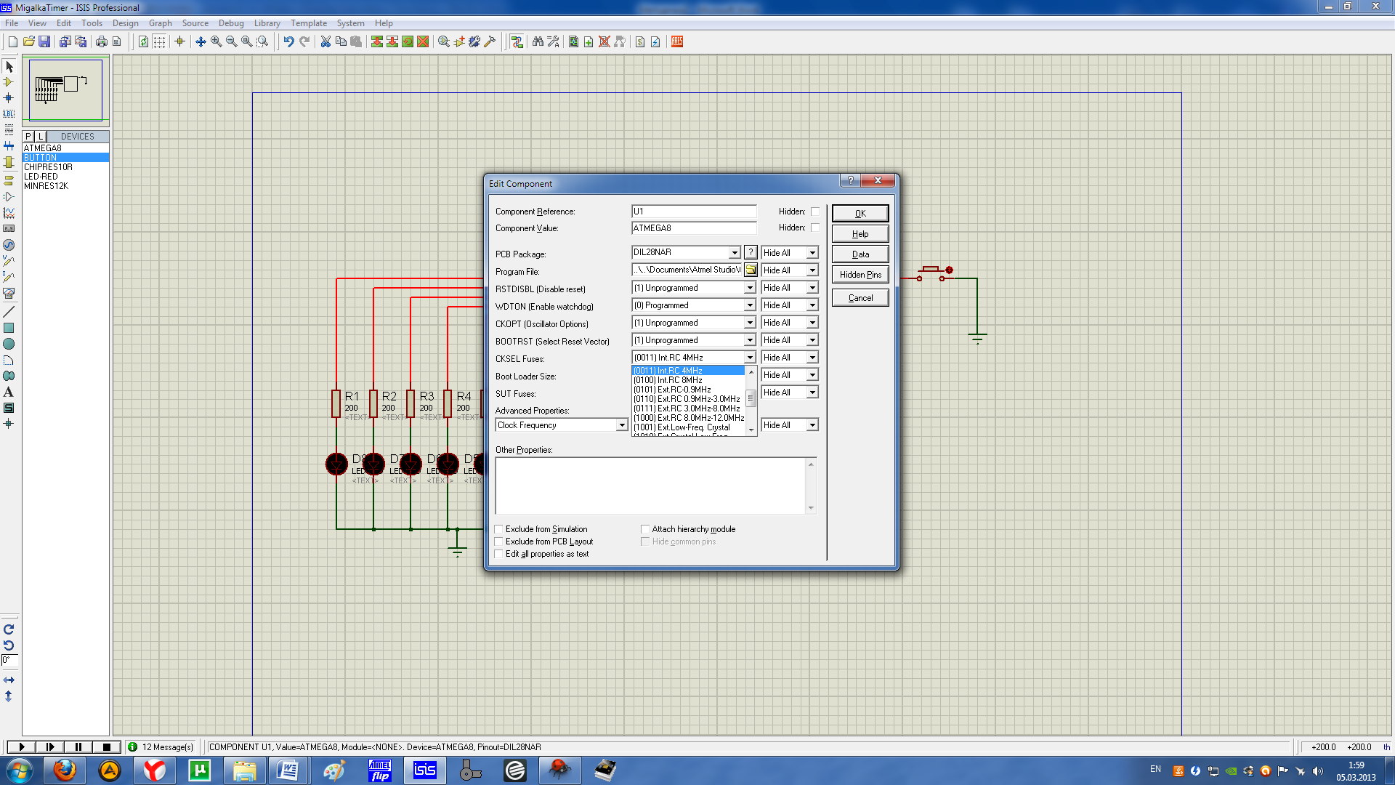Toggle Hidden checkbox for Component Value

coord(814,228)
